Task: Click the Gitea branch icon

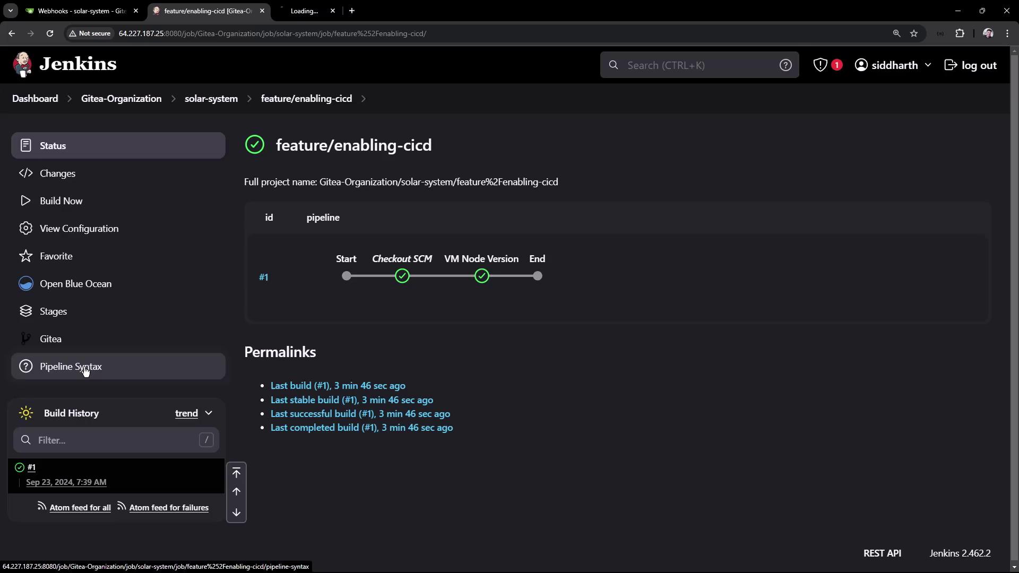Action: click(x=25, y=339)
